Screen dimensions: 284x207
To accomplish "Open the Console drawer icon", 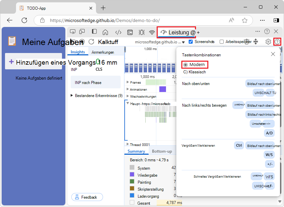I will point(130,32).
